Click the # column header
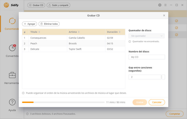The height and width of the screenshot is (119, 187). click(25, 32)
